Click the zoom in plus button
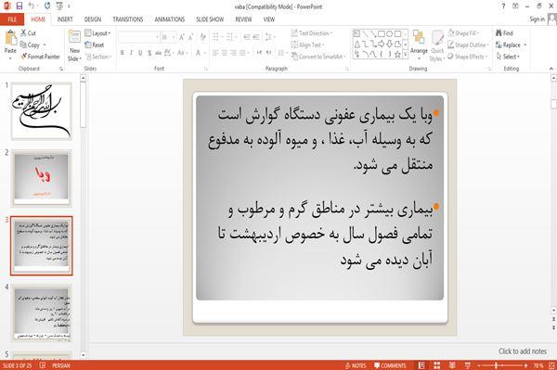Viewport: 557px width, 370px height. click(x=525, y=365)
